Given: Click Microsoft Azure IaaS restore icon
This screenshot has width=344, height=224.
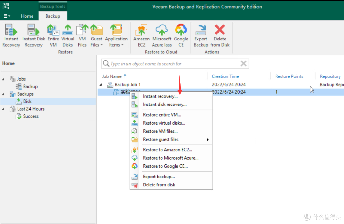Looking at the screenshot, I should coord(162,35).
